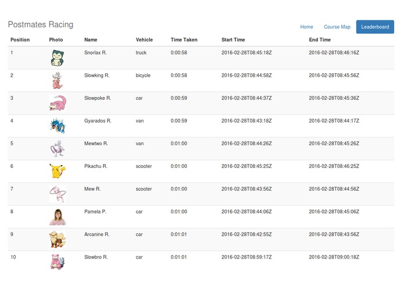The width and height of the screenshot is (404, 287).
Task: Click position number 10 cell
Action: (x=13, y=257)
